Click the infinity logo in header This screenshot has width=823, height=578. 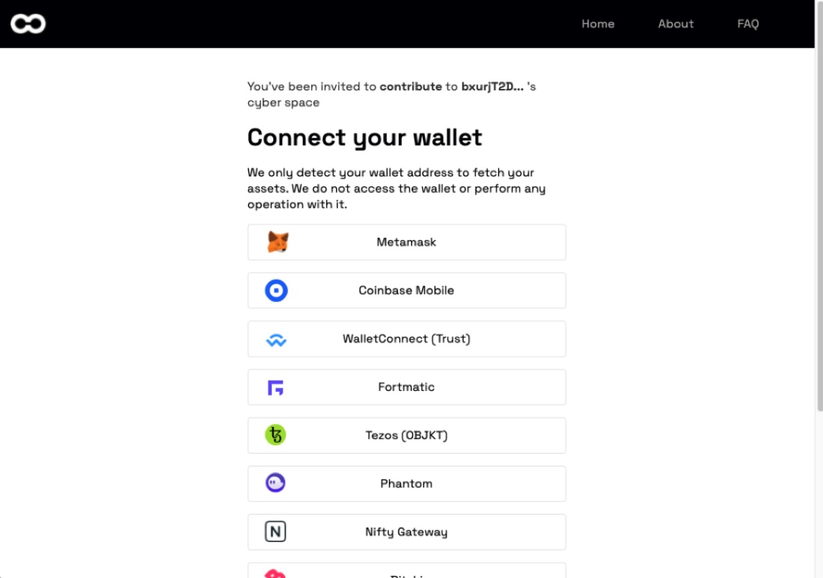coord(28,24)
